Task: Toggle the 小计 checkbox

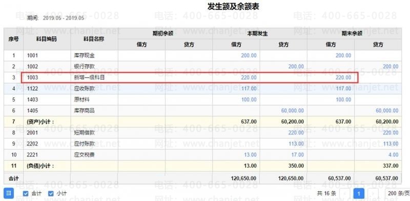Action: click(51, 194)
